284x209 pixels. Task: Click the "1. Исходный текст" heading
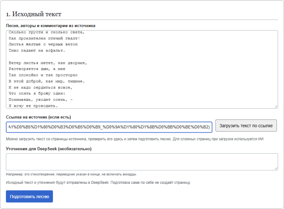coord(34,14)
